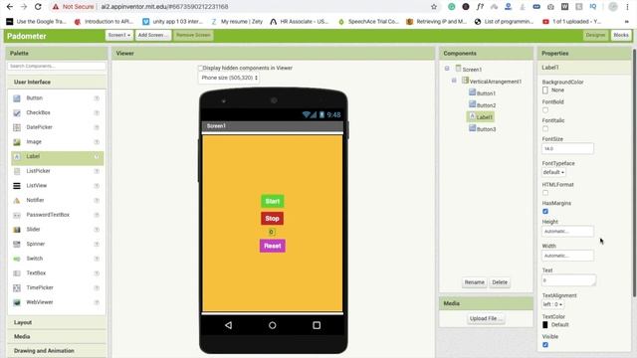Select the ListPicker palette icon
This screenshot has height=358, width=637.
click(x=17, y=171)
